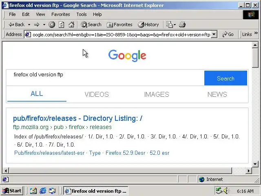Go forward with the Forward arrow

[37, 24]
